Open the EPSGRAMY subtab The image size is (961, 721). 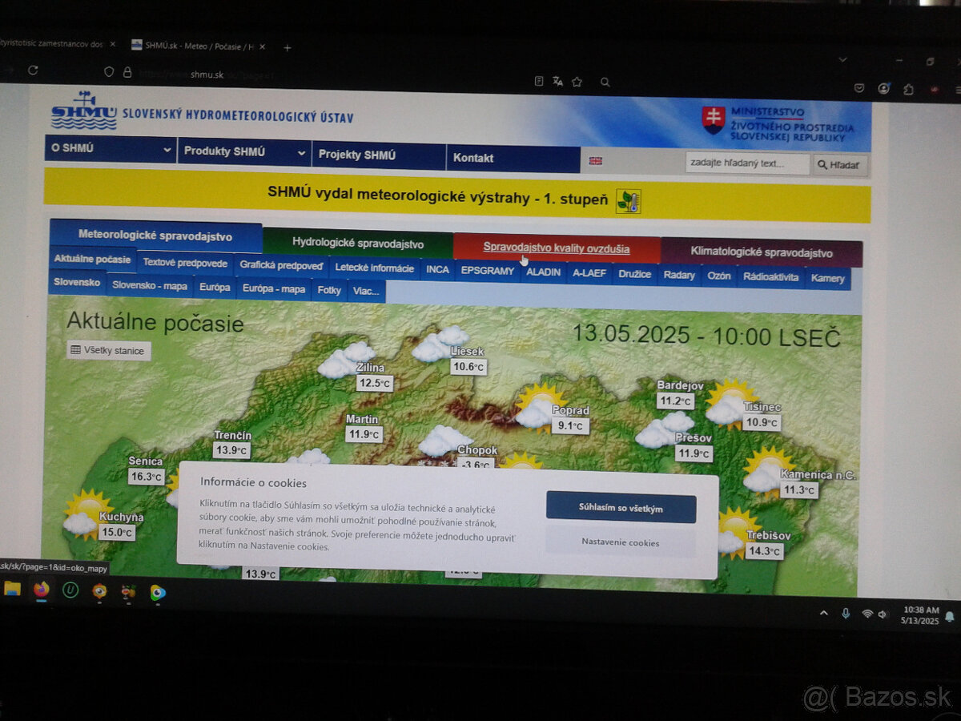tap(488, 271)
